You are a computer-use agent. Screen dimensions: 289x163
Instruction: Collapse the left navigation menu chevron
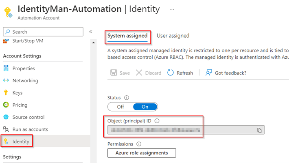(91, 32)
